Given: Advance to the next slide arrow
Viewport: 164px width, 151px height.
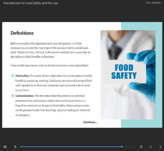Looking at the screenshot, I should pos(160,147).
